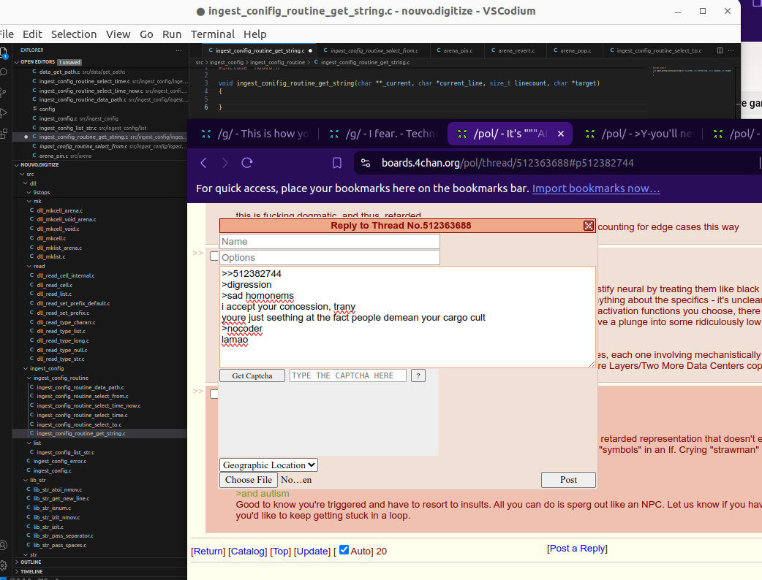
Task: Click the reply comment text area
Action: click(407, 316)
